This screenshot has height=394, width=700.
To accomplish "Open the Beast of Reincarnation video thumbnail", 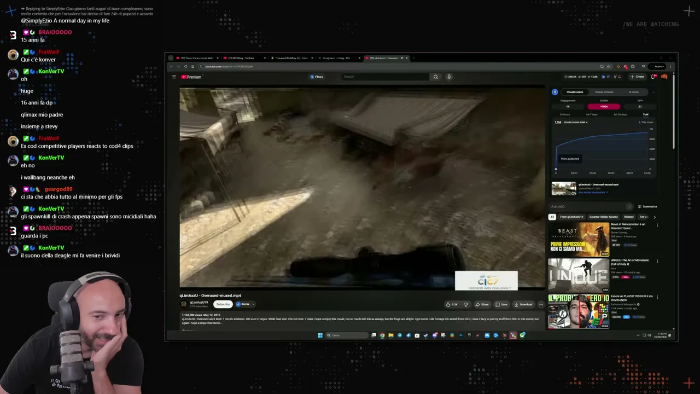I will [x=579, y=239].
